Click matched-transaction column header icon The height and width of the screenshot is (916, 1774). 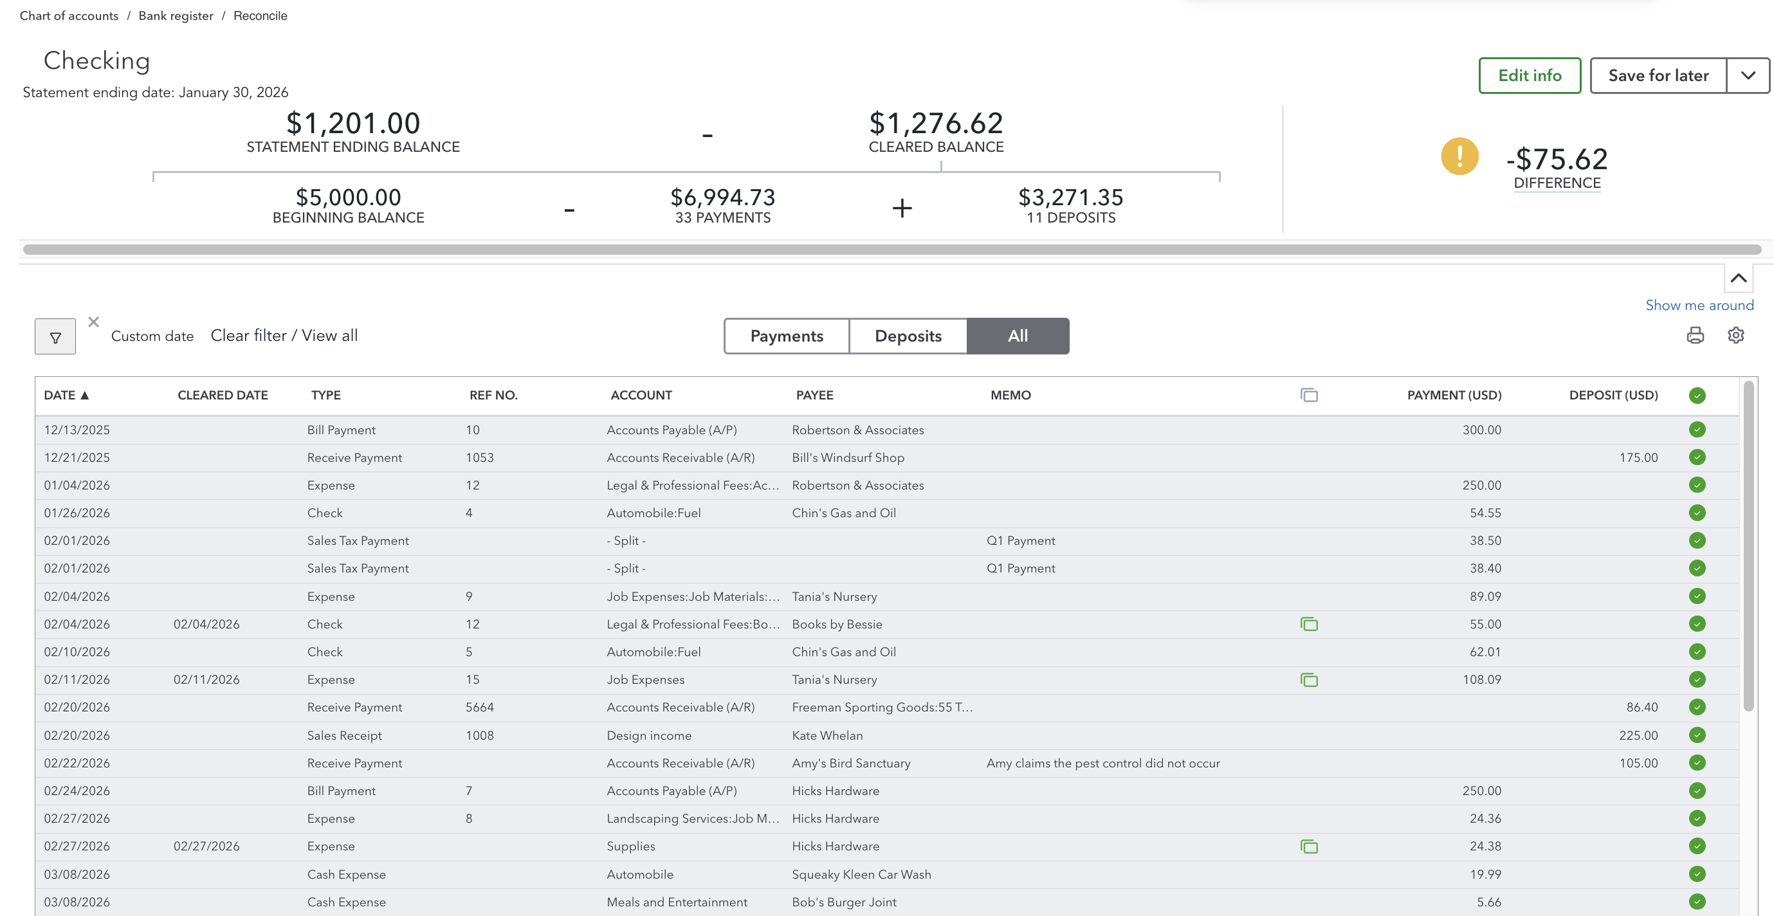[1308, 396]
